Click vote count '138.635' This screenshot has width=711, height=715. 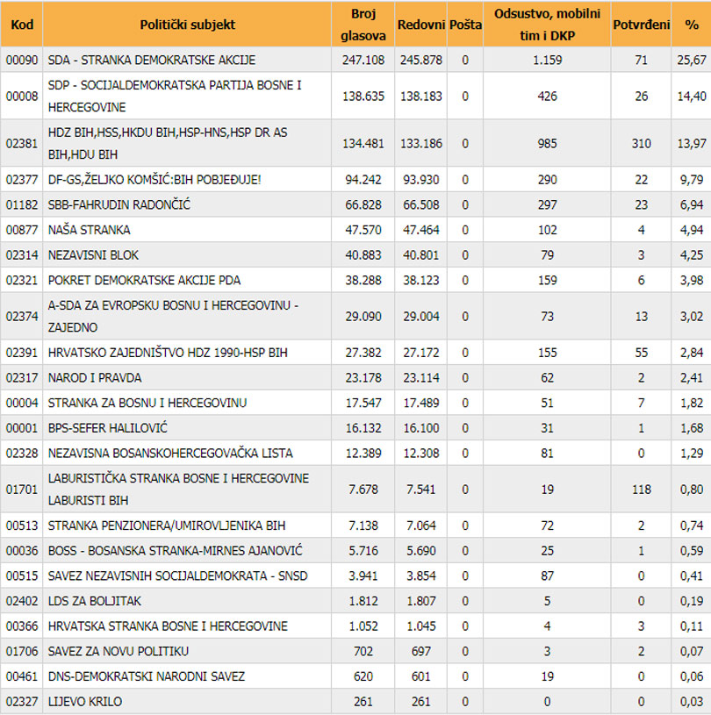point(363,96)
